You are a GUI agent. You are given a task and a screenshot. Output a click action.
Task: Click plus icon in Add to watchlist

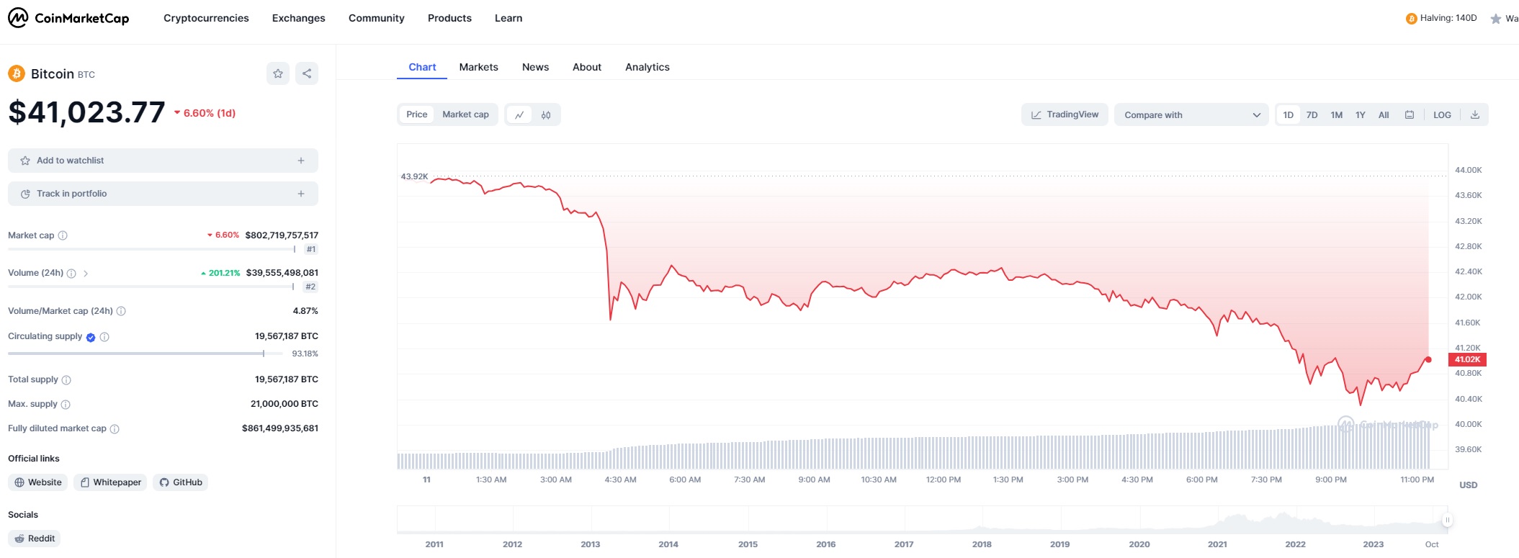(x=301, y=161)
